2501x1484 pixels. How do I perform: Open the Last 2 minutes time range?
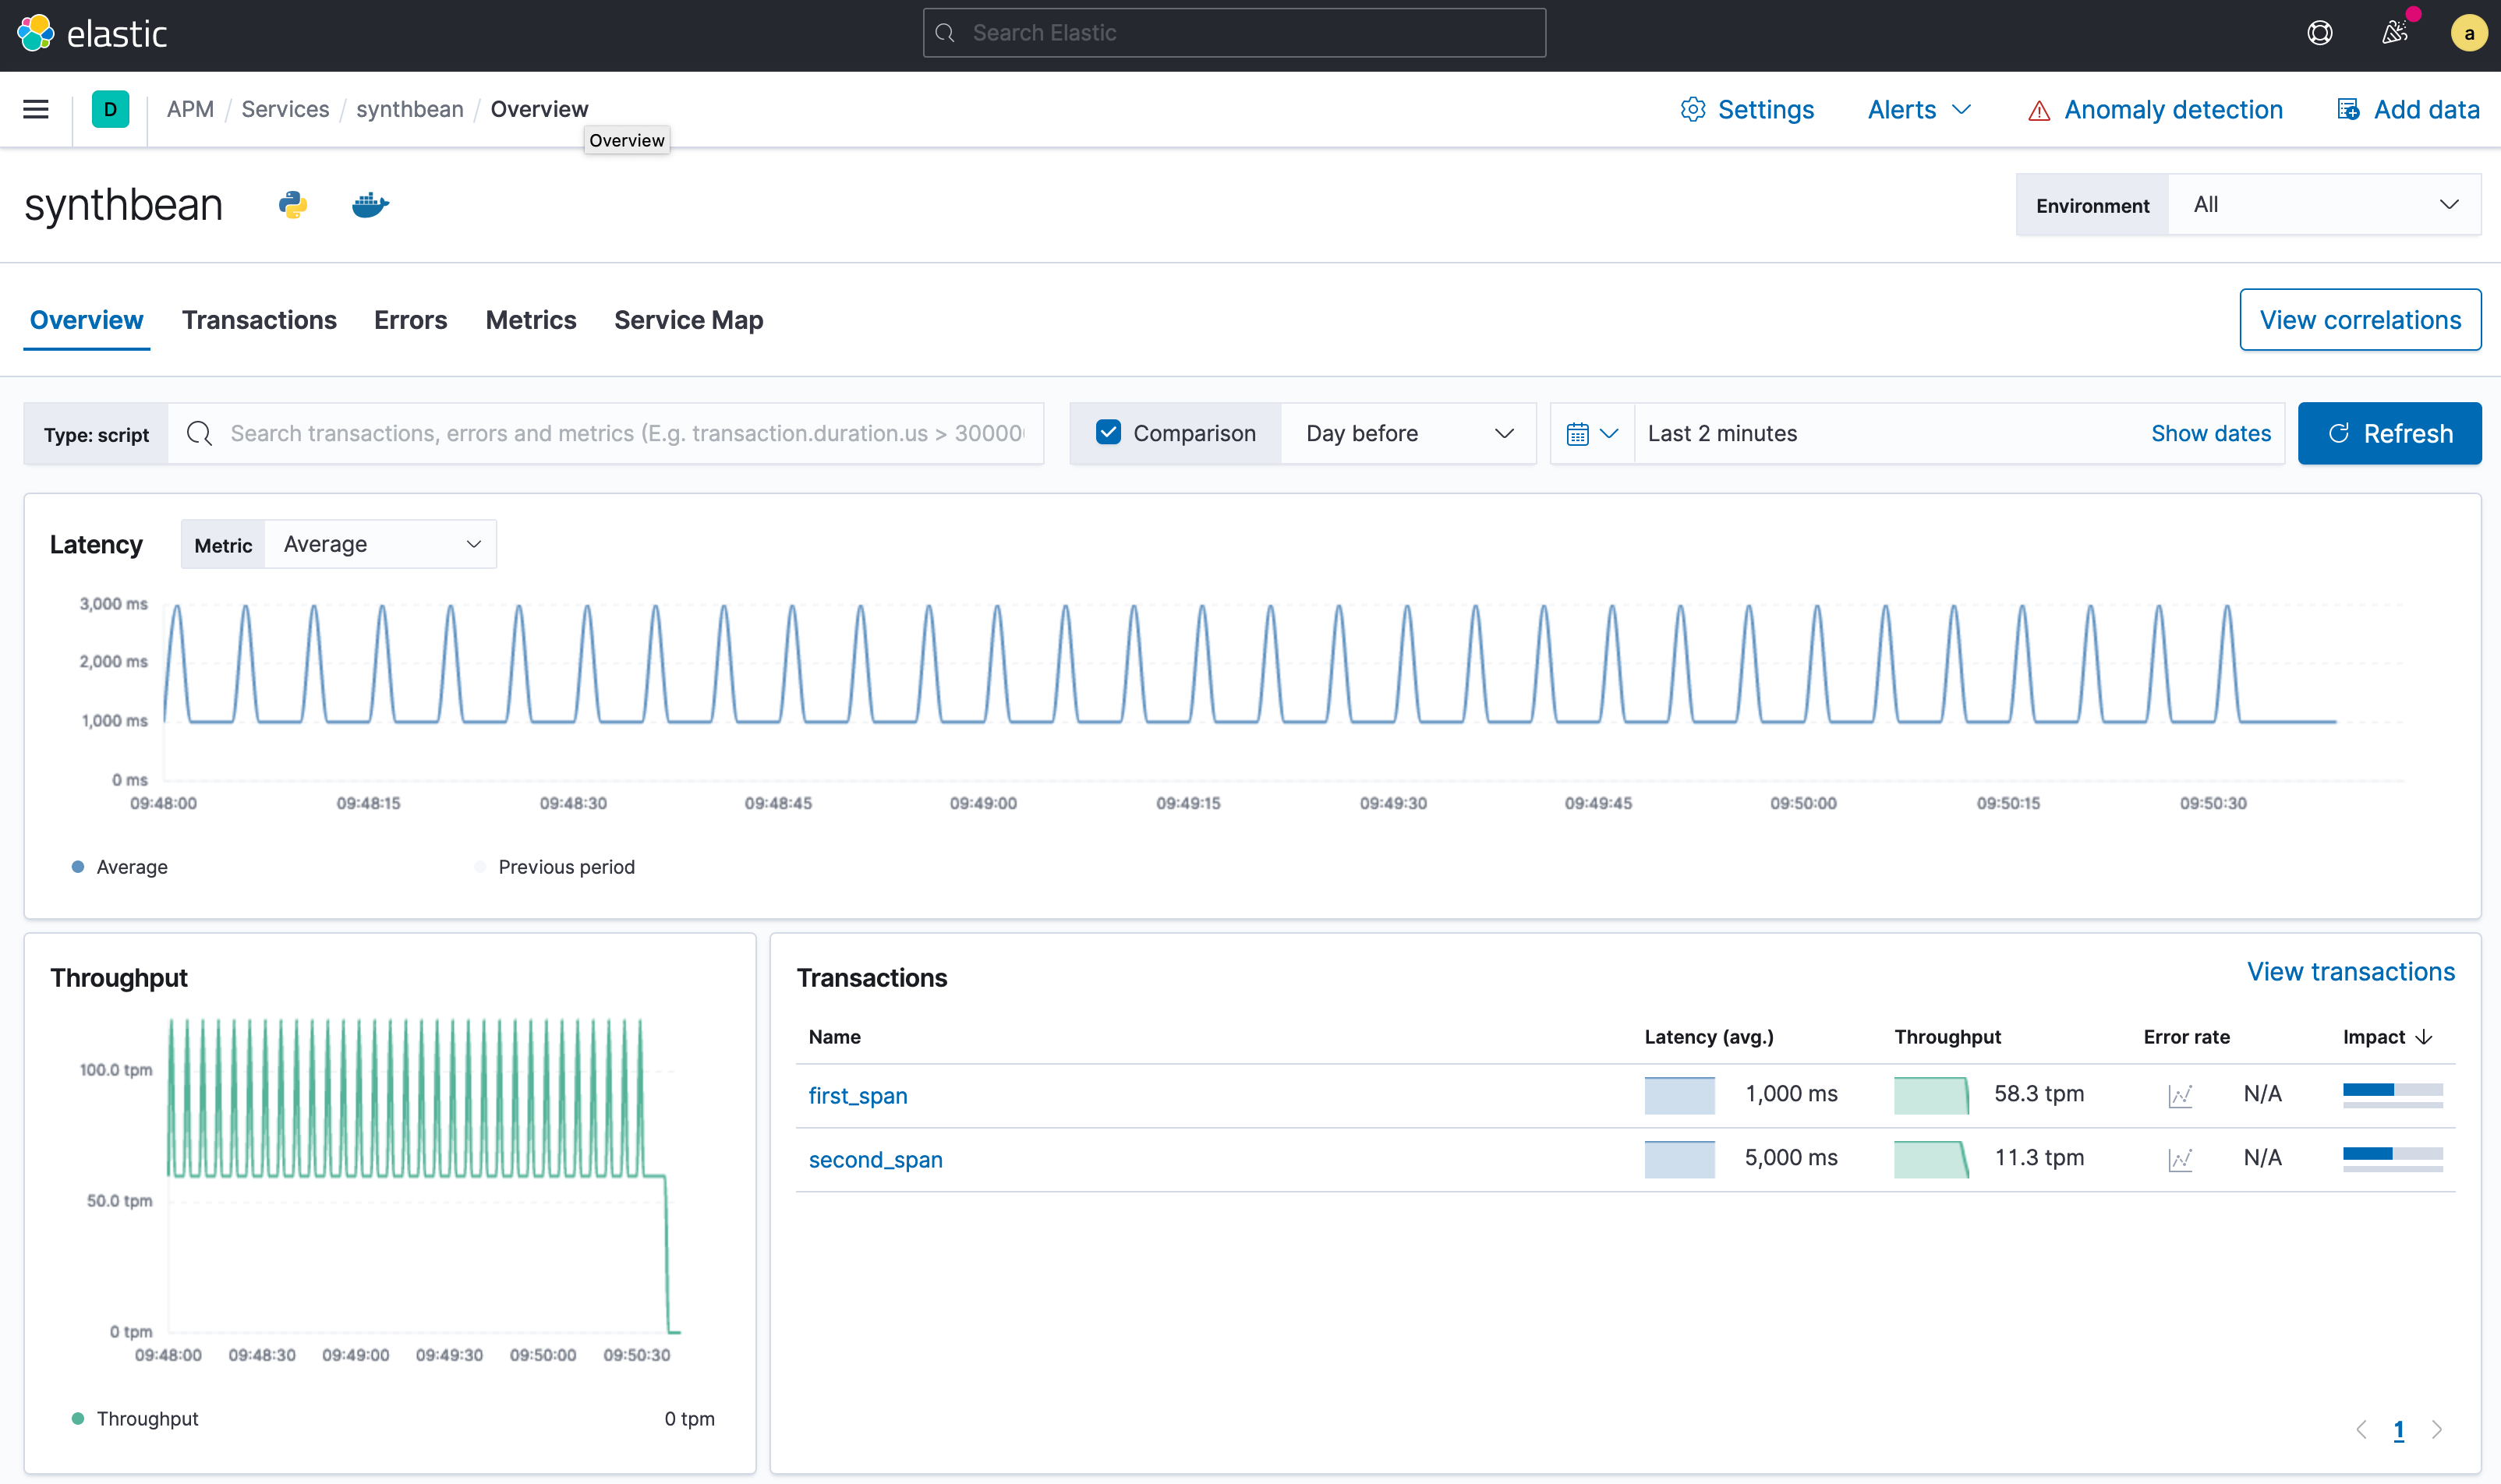1722,433
